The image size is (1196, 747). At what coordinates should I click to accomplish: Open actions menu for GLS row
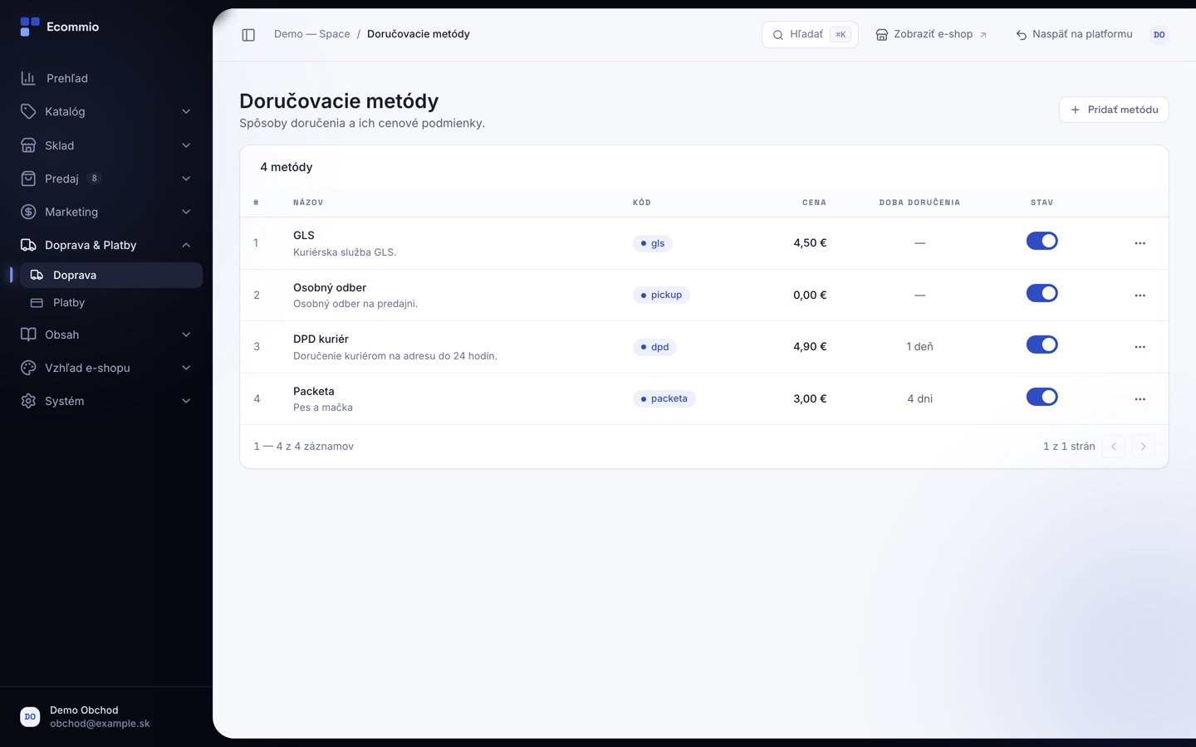[1140, 243]
